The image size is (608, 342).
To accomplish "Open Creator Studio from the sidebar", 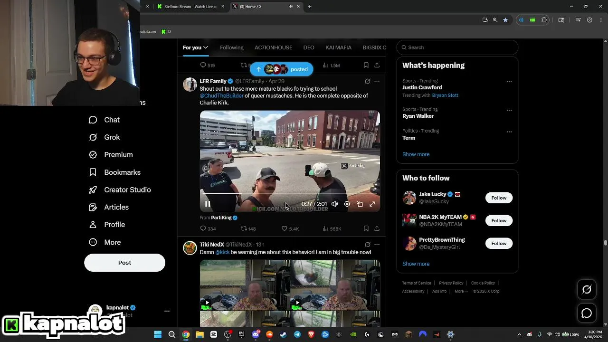I will [120, 190].
